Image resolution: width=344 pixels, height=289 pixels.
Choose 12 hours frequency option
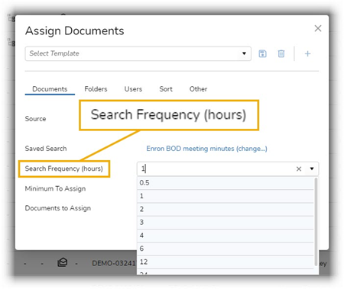tap(226, 262)
